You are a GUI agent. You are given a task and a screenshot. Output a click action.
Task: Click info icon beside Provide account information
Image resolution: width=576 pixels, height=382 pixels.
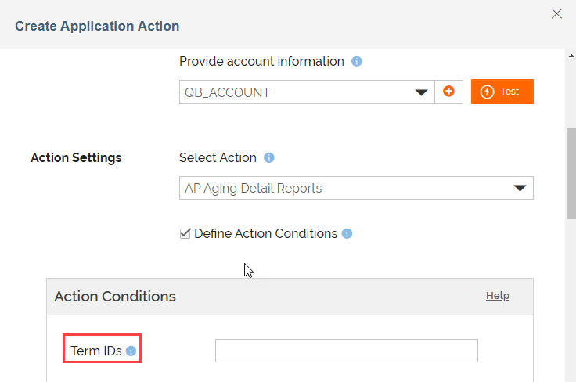(x=357, y=61)
